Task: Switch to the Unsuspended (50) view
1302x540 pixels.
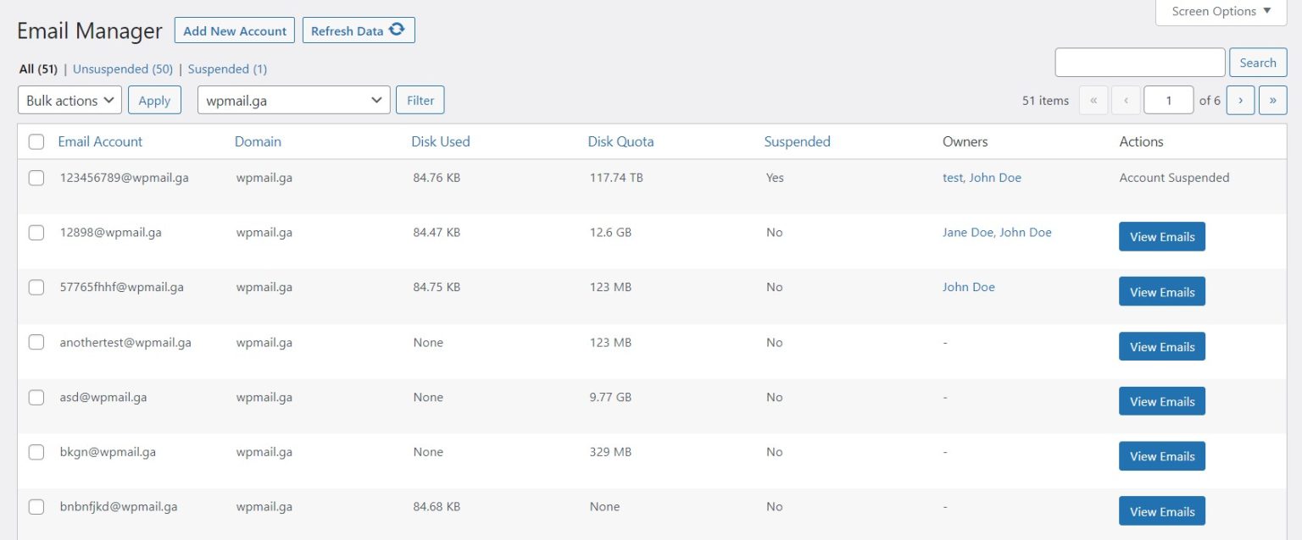Action: pyautogui.click(x=122, y=69)
